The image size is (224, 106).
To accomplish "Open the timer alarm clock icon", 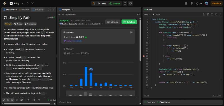I will pos(125,3).
